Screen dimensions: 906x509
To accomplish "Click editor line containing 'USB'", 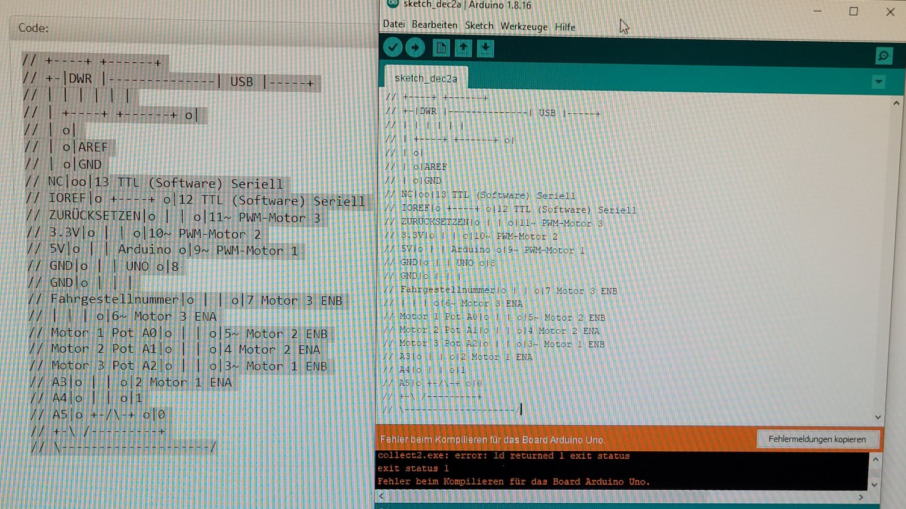I will 493,113.
